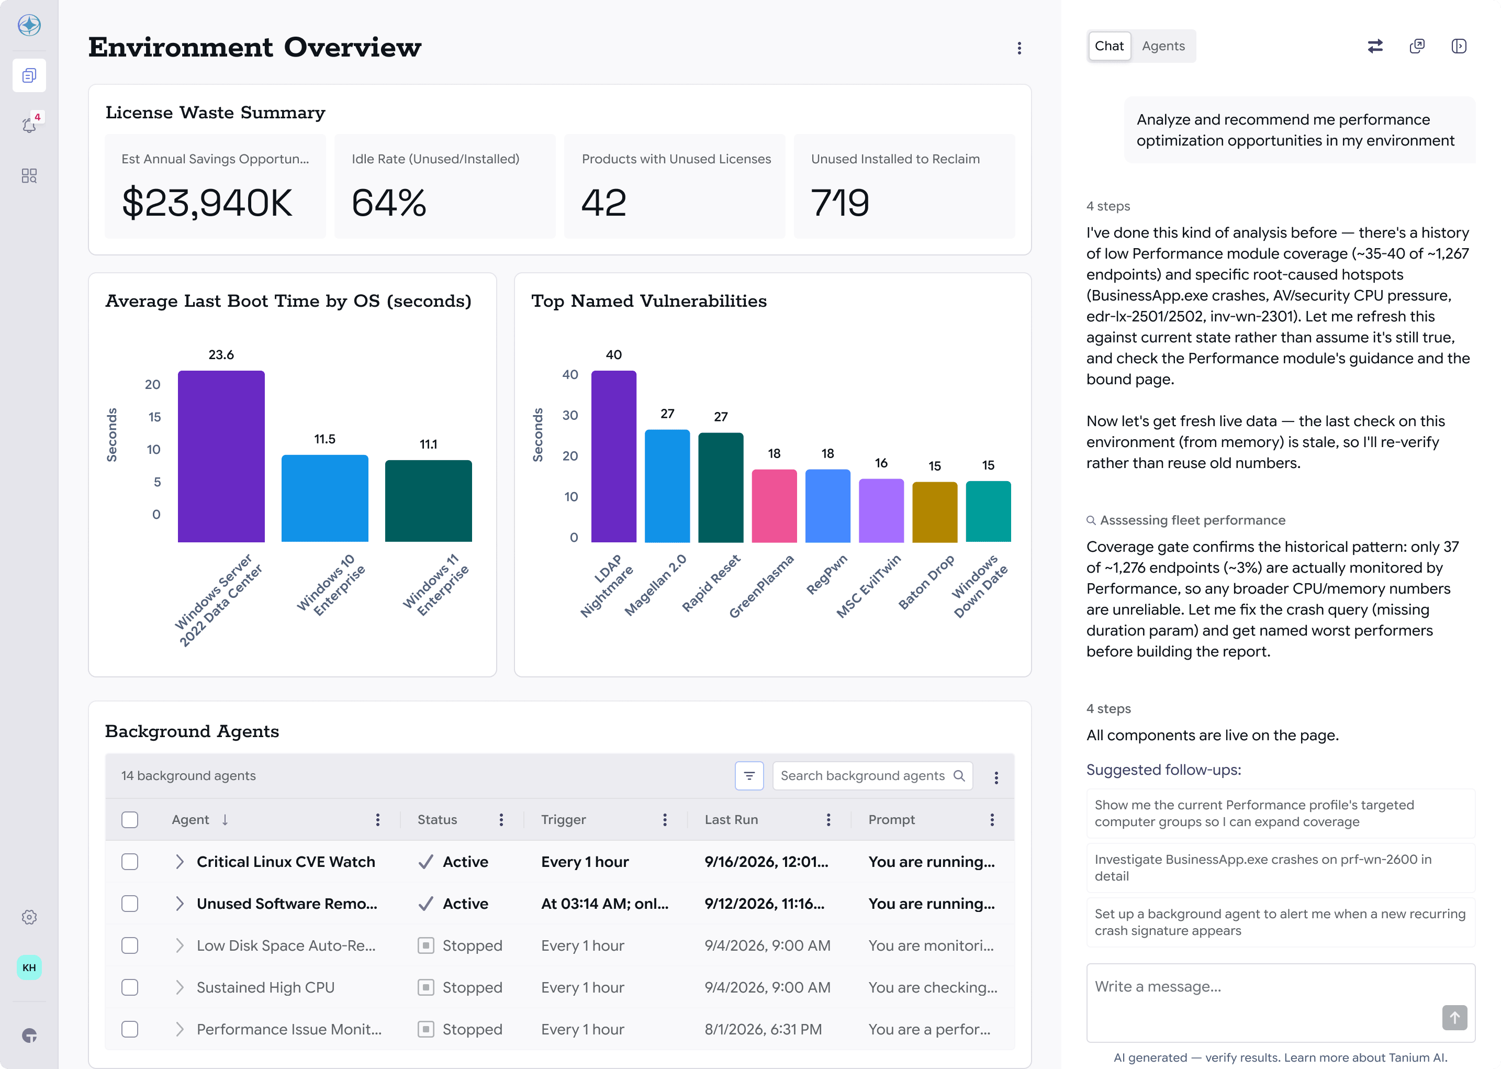Check Unused Software Remo... row

pos(130,904)
